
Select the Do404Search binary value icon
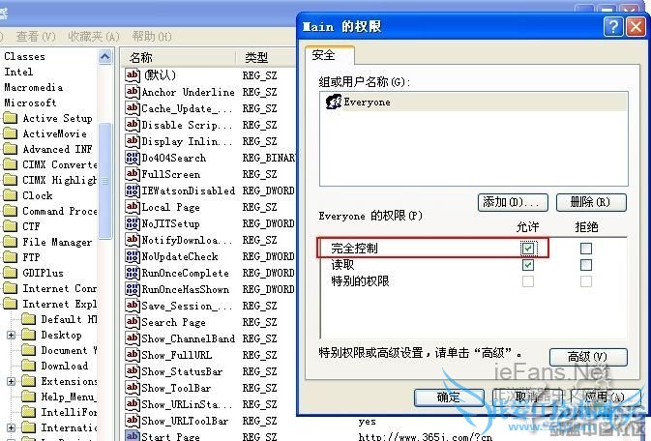tap(133, 158)
